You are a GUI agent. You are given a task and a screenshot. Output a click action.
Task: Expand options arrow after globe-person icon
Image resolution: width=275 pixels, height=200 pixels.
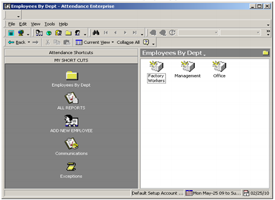pos(28,34)
